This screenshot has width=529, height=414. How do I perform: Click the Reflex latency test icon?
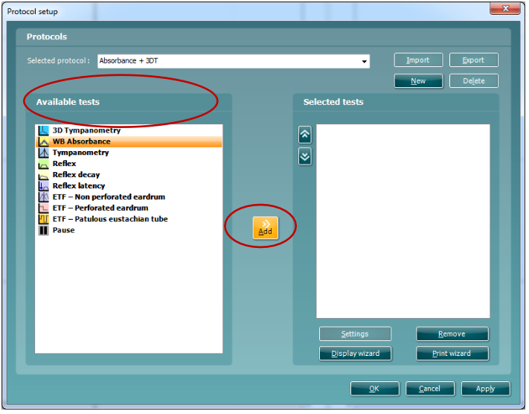tap(43, 186)
